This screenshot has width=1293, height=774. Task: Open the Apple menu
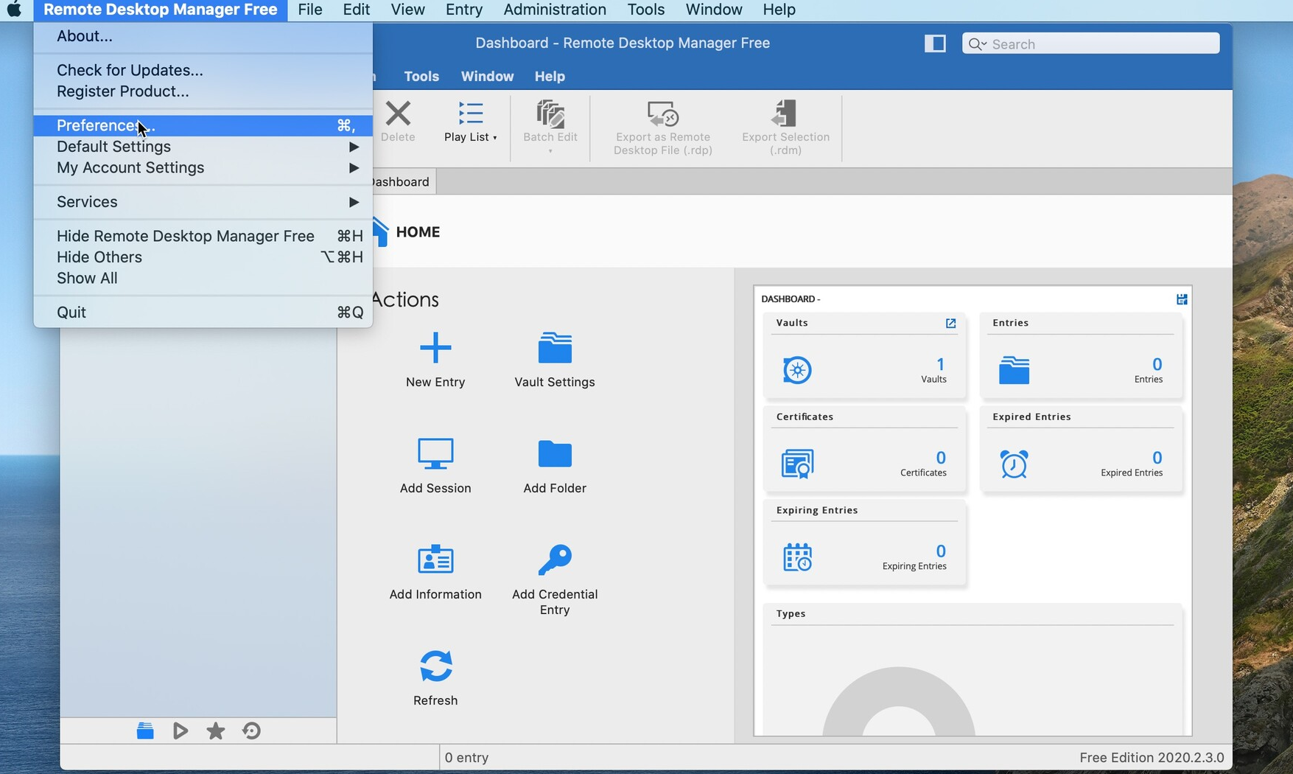tap(13, 10)
